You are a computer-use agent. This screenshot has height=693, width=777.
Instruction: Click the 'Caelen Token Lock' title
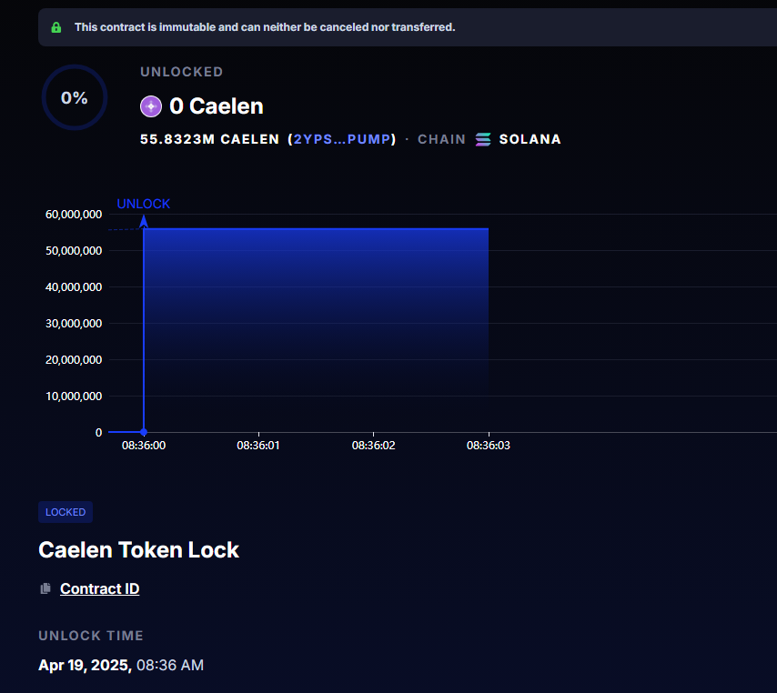(138, 550)
